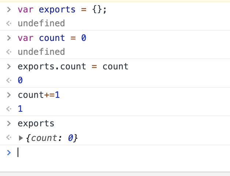Expand the {count: 0} object disclosure triangle
230x176 pixels.
pos(21,138)
